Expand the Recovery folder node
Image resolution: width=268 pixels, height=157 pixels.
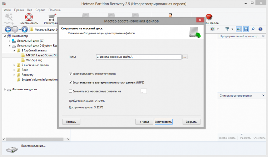click(14, 75)
